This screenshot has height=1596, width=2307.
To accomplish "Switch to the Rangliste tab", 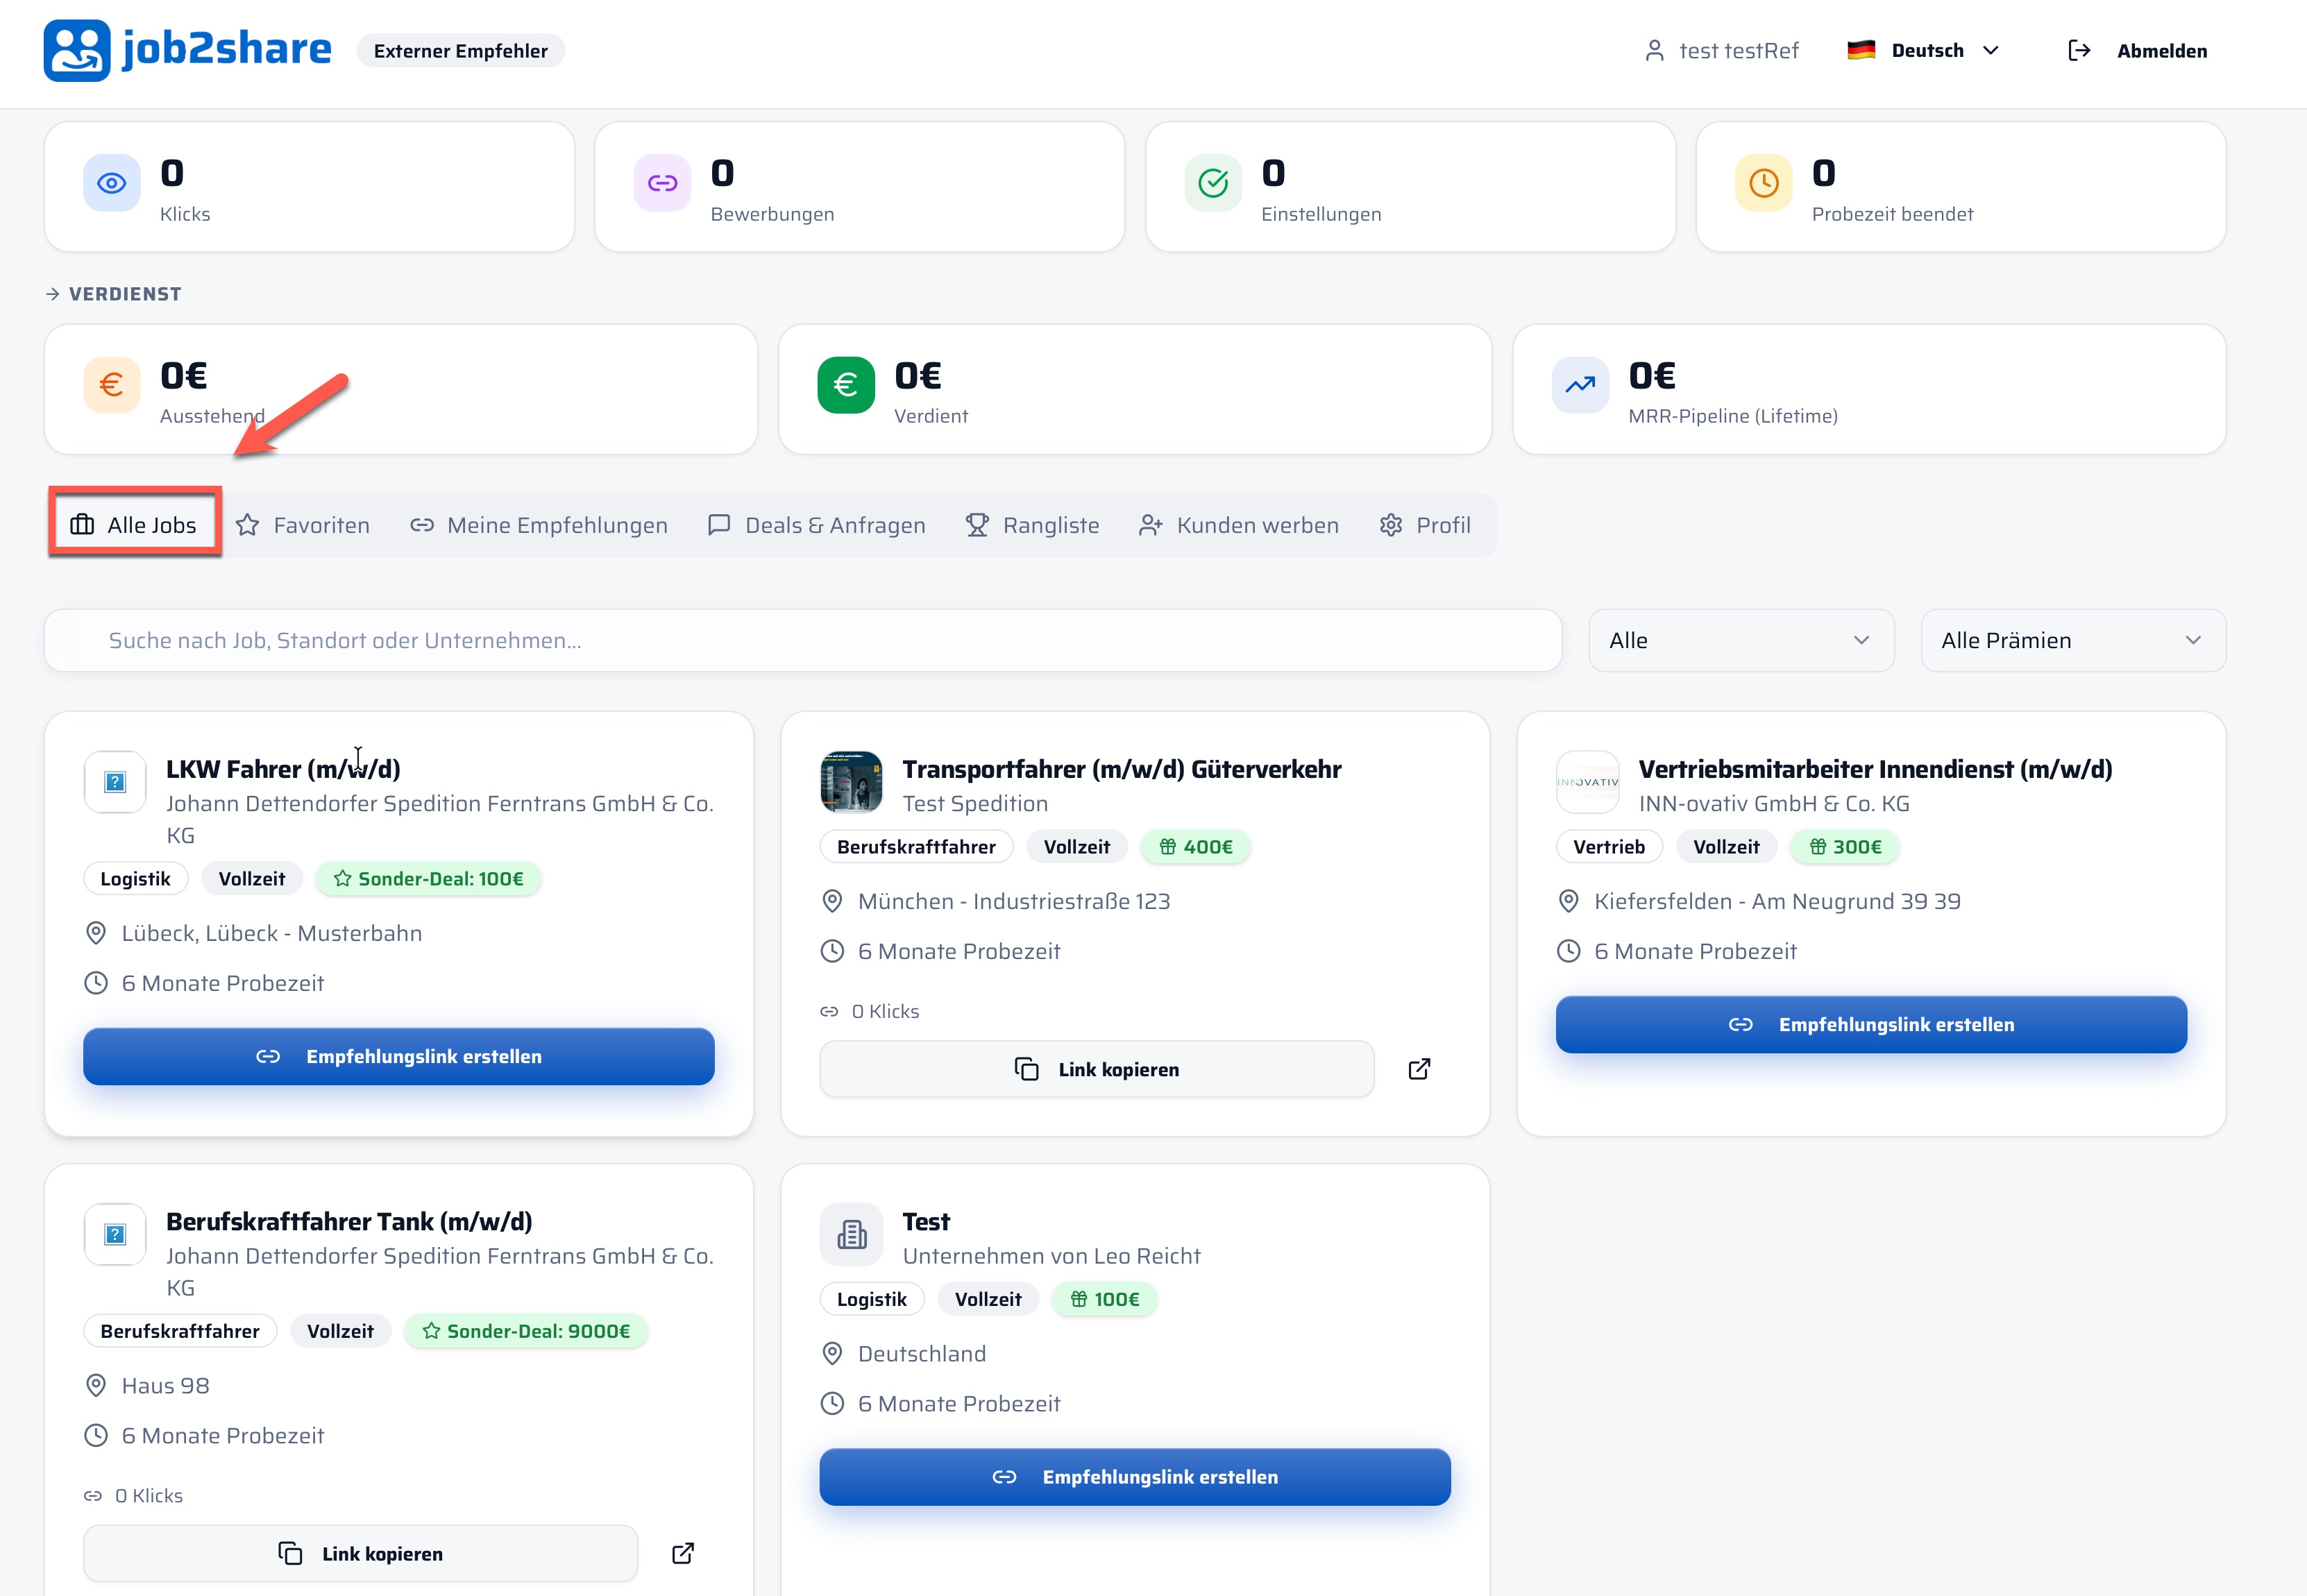I will (1032, 525).
